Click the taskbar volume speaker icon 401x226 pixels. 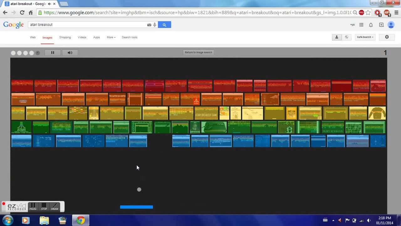coord(369,220)
